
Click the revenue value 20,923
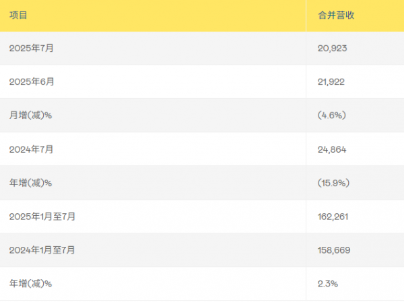[x=332, y=48]
